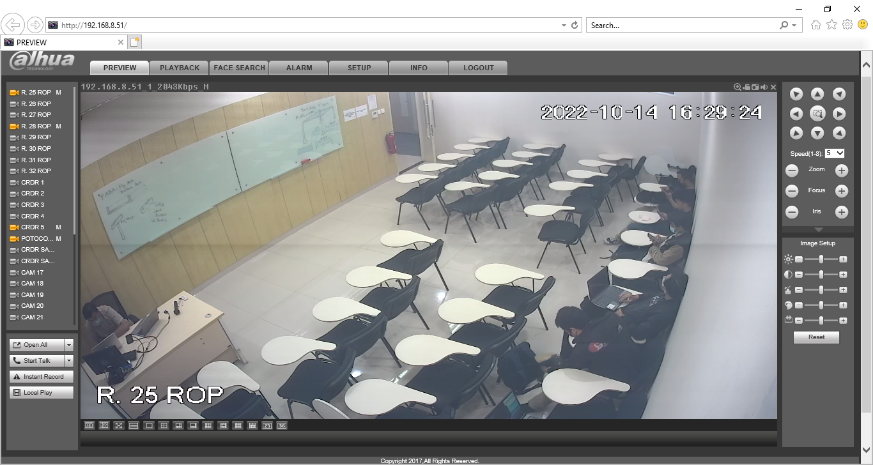Open the PLAYBACK tab
This screenshot has width=873, height=465.
pyautogui.click(x=180, y=68)
